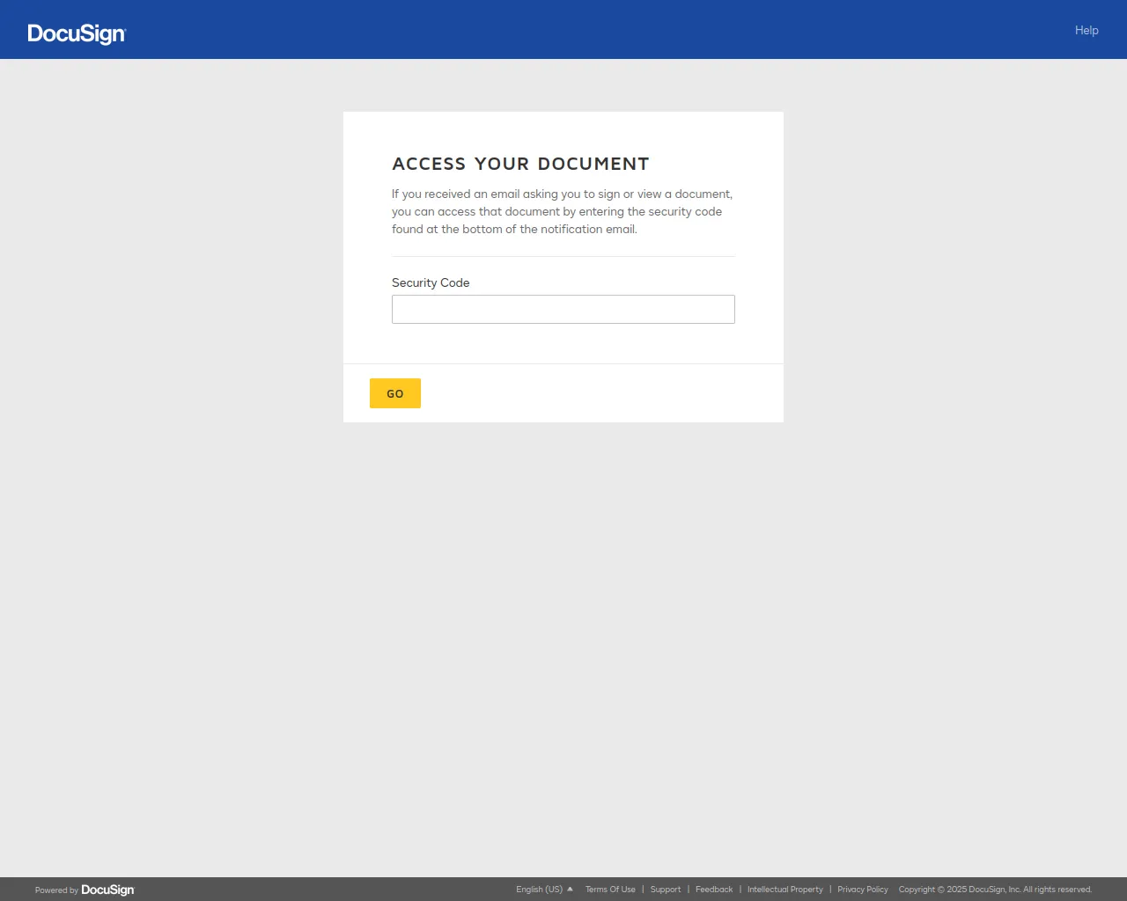The image size is (1127, 901).
Task: Open the Help link
Action: coord(1086,30)
